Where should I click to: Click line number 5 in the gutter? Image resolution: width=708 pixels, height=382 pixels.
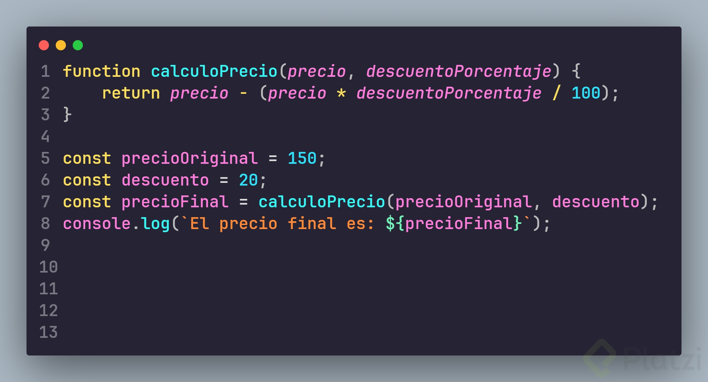(46, 158)
